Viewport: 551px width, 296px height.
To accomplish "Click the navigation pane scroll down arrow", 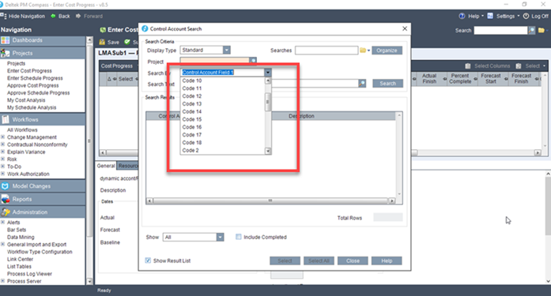I will [x=89, y=281].
